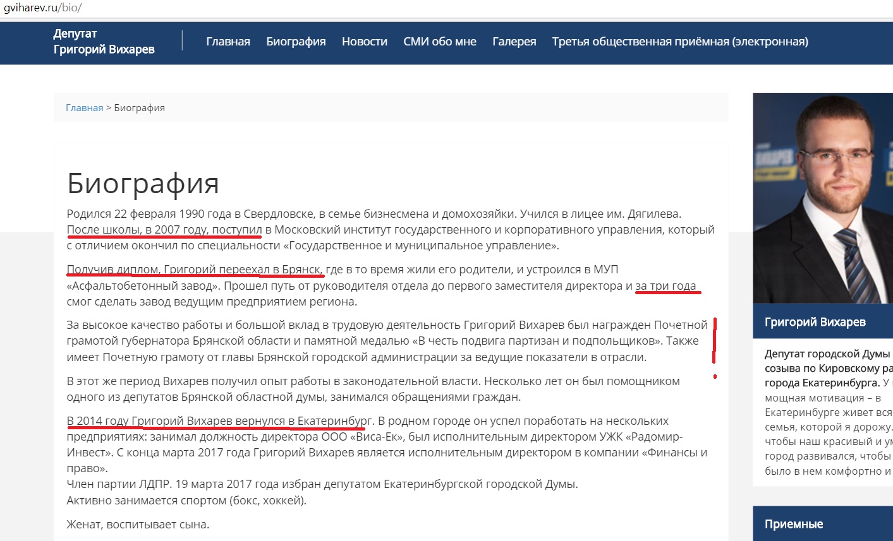Click the gviharev.ru/bio/ address bar

click(43, 8)
